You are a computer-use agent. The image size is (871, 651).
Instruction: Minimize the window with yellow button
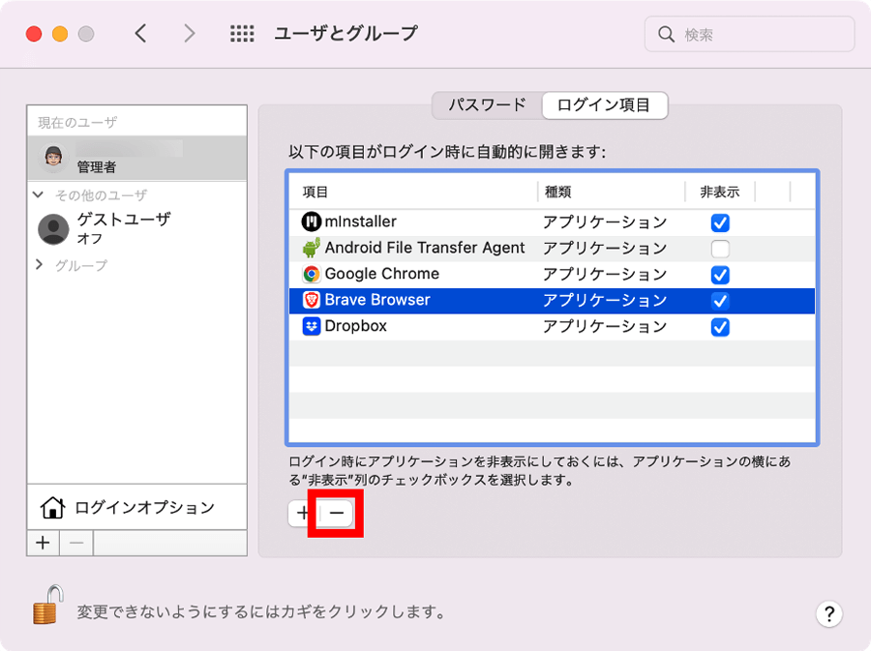(x=60, y=34)
